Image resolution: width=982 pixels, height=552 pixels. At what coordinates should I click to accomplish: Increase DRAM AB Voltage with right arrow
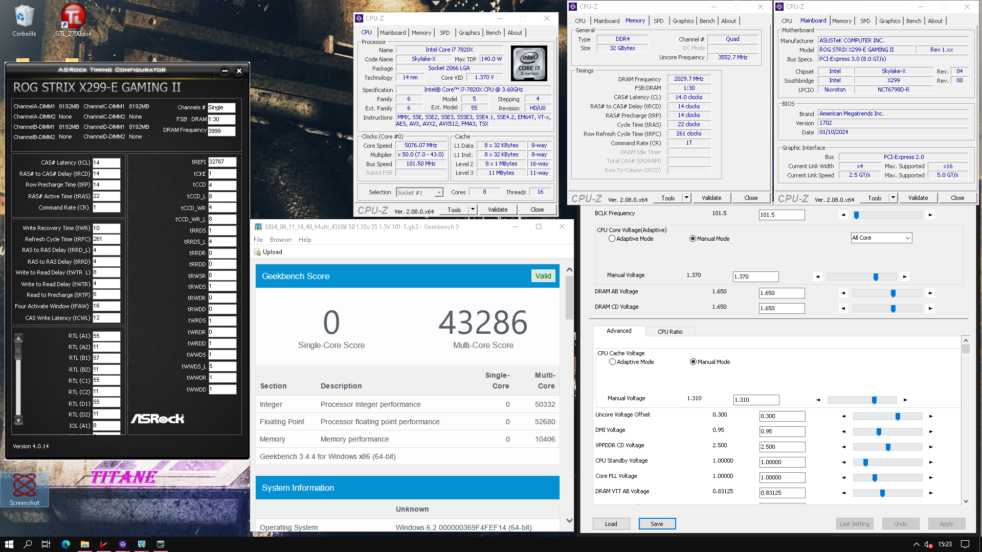click(x=930, y=293)
